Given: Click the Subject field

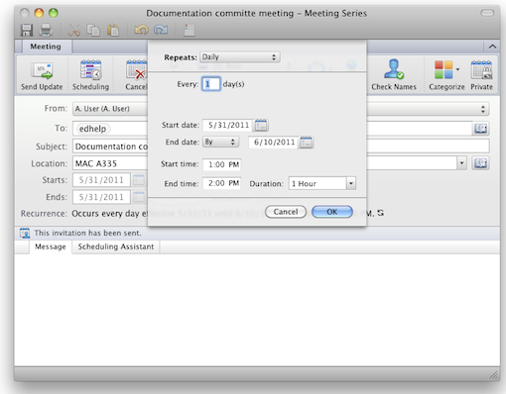Looking at the screenshot, I should coord(281,146).
